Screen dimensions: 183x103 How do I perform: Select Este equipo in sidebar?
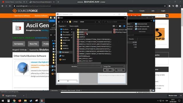click(65, 52)
